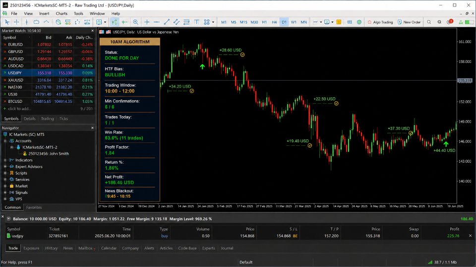Select BTCUSD row in Market Watch
This screenshot has height=267, width=476.
tap(48, 101)
